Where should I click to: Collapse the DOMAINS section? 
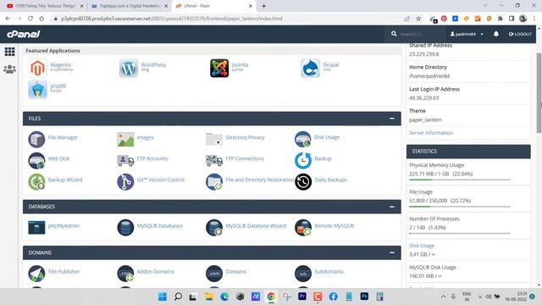[391, 252]
